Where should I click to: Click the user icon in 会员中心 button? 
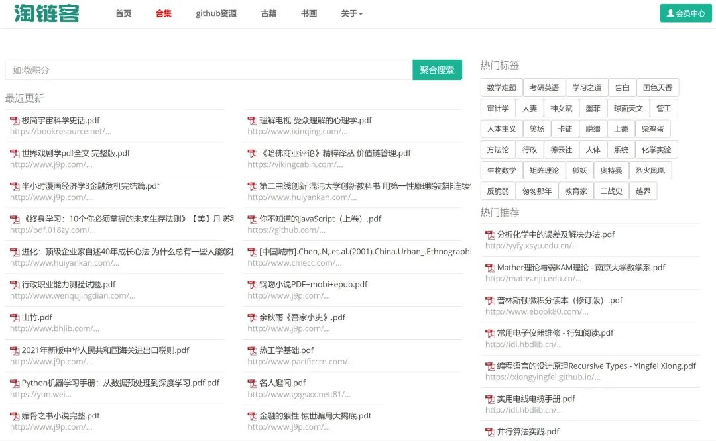click(x=670, y=13)
